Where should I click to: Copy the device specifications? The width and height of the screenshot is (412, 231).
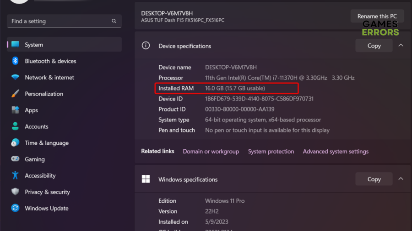pyautogui.click(x=374, y=46)
